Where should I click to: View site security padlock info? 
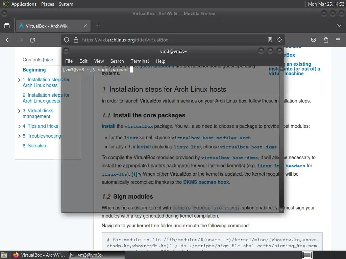coord(76,40)
